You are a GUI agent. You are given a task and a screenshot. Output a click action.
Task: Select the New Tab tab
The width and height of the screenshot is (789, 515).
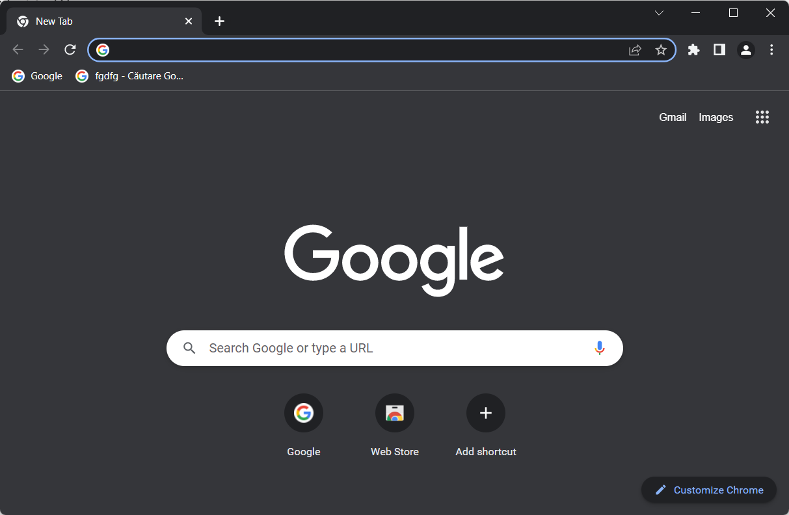(x=104, y=21)
